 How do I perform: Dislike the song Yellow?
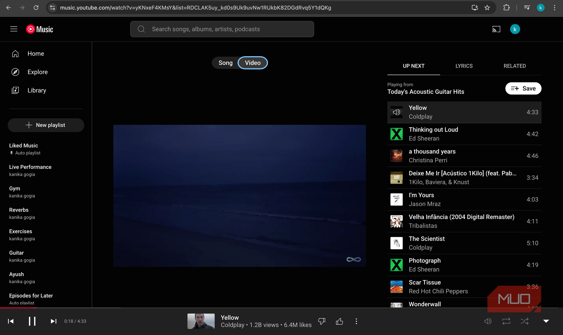(x=321, y=321)
